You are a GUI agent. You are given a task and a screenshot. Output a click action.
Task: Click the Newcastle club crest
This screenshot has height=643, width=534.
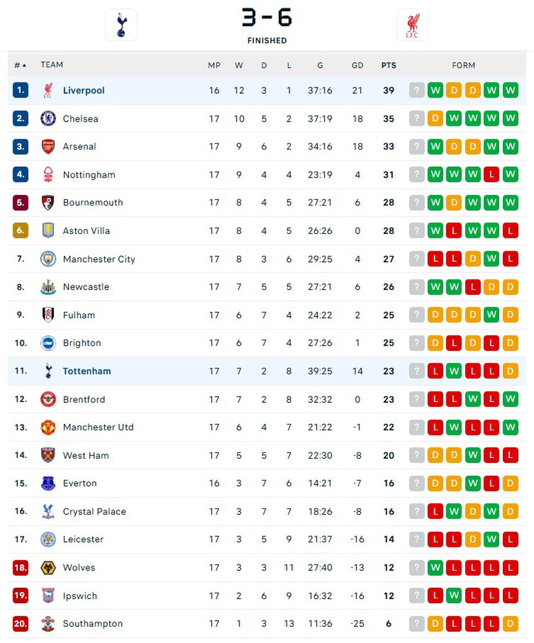pyautogui.click(x=48, y=287)
